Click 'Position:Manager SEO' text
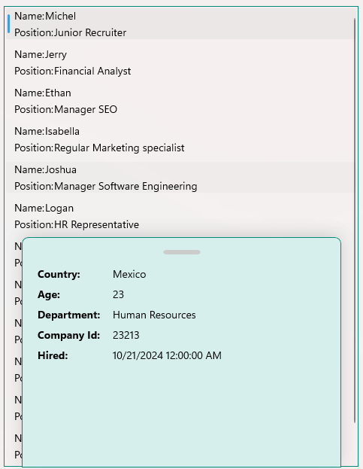The image size is (363, 469). pos(65,109)
